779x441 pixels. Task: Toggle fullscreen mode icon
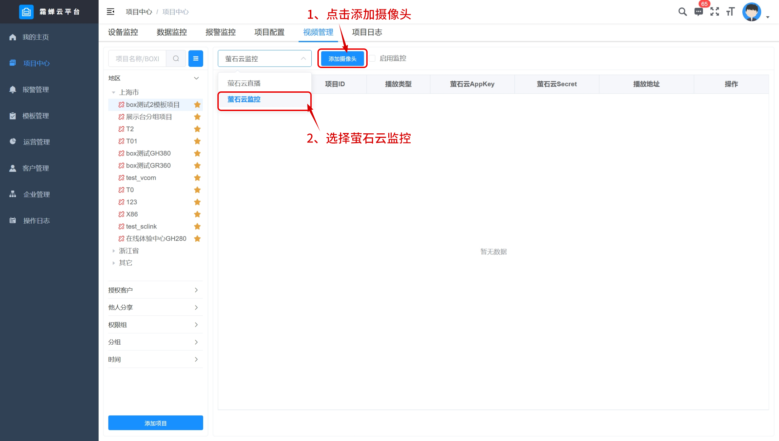(715, 12)
